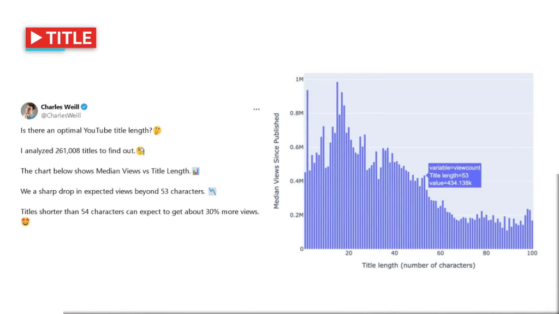Click the bar chart emoji after 'Title Length'
This screenshot has width=559, height=314.
click(196, 171)
